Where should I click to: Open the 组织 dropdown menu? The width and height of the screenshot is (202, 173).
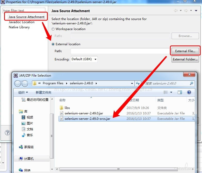pyautogui.click(x=23, y=92)
